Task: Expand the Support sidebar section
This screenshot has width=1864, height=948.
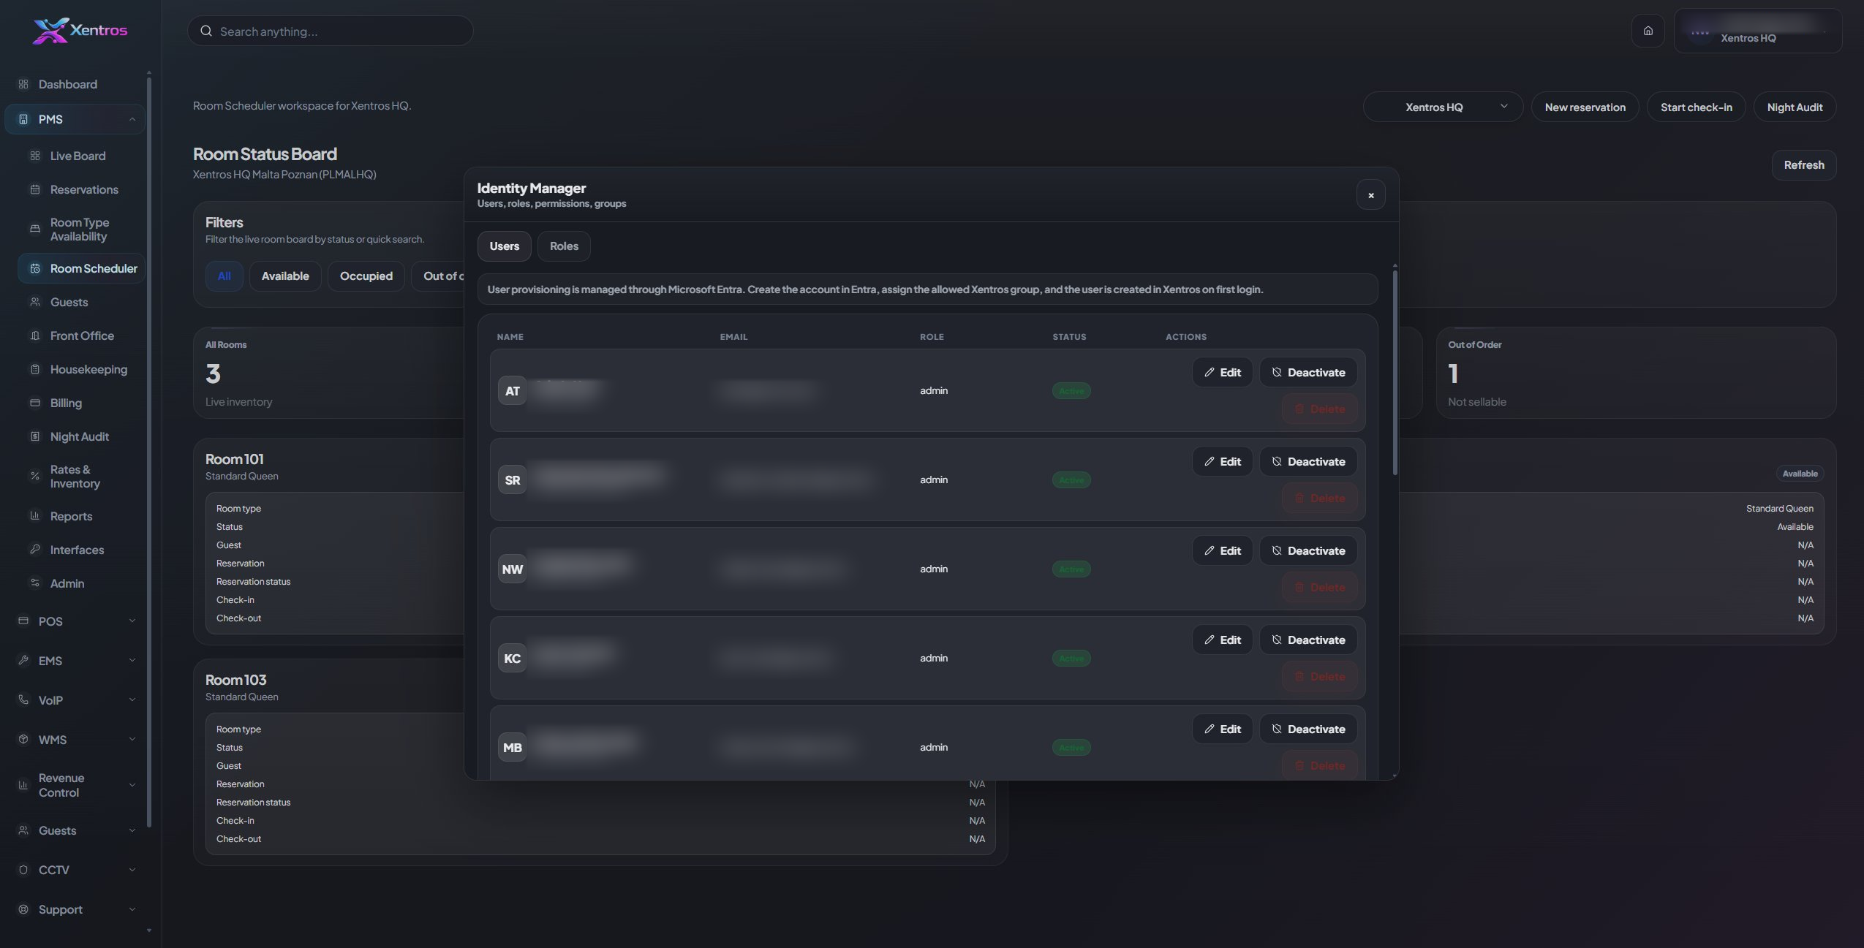Action: pos(132,909)
